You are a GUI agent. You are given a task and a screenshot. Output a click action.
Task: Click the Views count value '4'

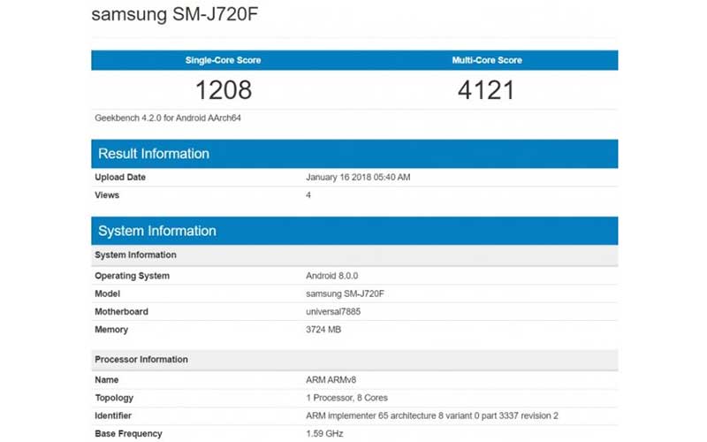point(308,195)
